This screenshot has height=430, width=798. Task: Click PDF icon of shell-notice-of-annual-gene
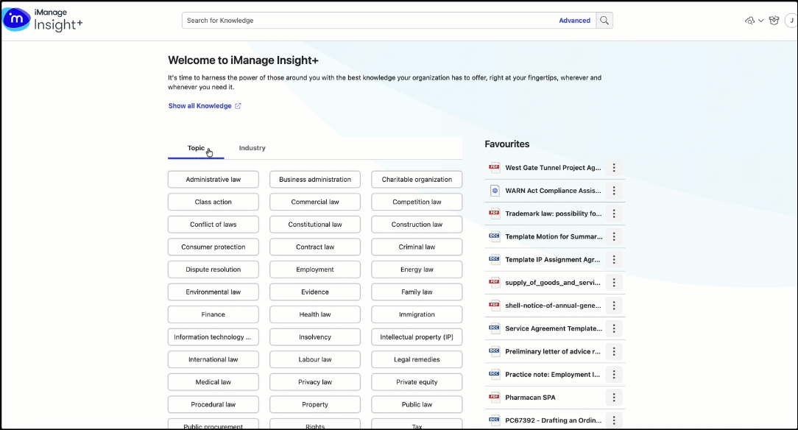[x=494, y=306]
